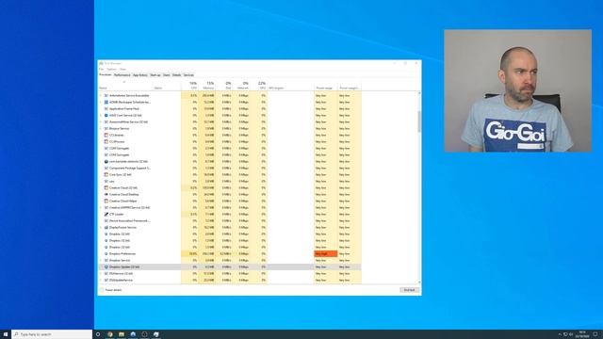
Task: Switch to the Start-up tab
Action: click(x=155, y=75)
